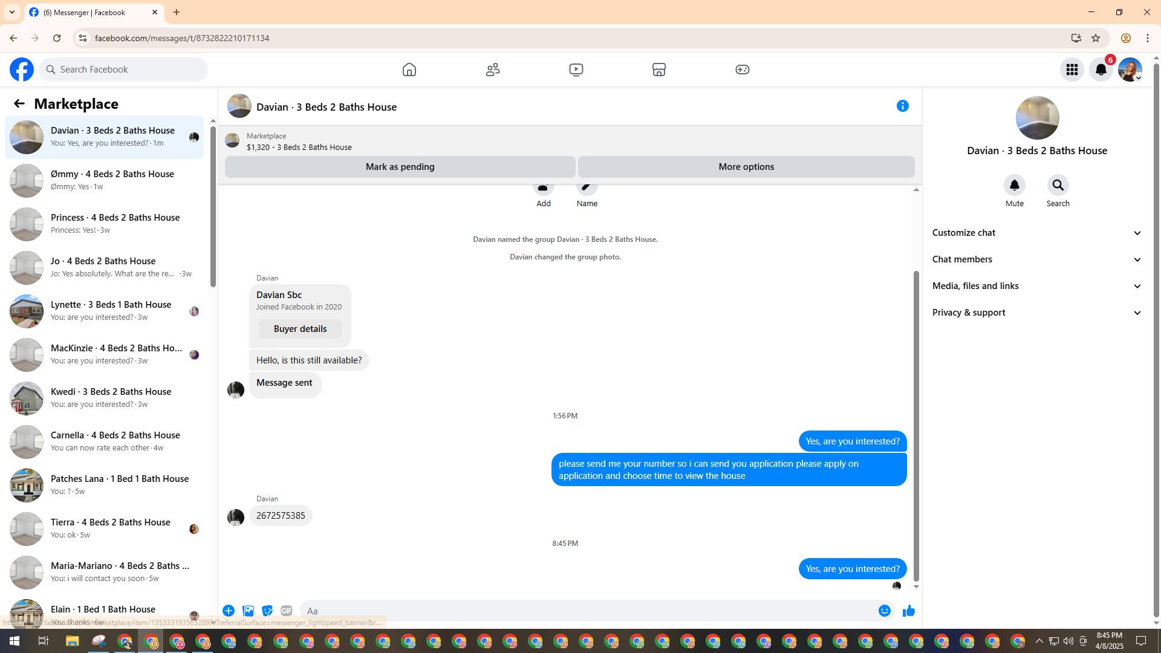Type in the Aa message field
The height and width of the screenshot is (653, 1161).
coord(587,611)
